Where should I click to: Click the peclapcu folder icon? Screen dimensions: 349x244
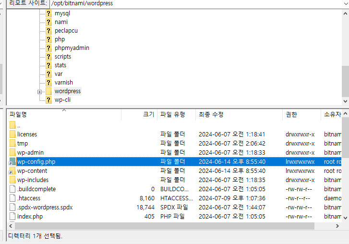point(48,31)
